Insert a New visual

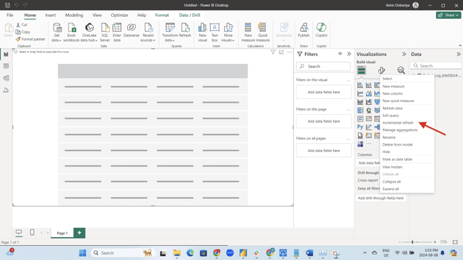[x=203, y=32]
